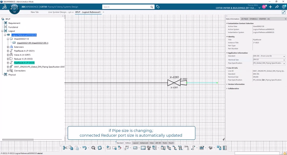Open the CATIA INFRA & BUILDINGS role dropdown
Viewport: 287px width, 155px height.
pyautogui.click(x=259, y=8)
